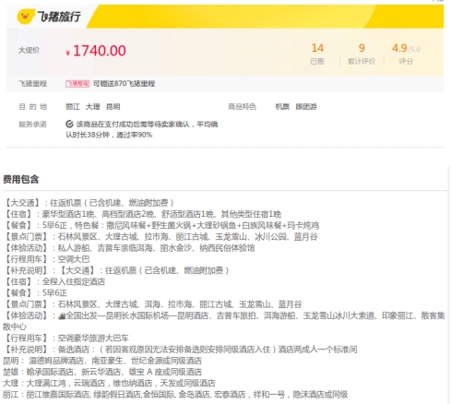Image resolution: width=451 pixels, height=404 pixels.
Task: Click the 丽江维嘉国际酒店 hotel list line
Action: [175, 395]
